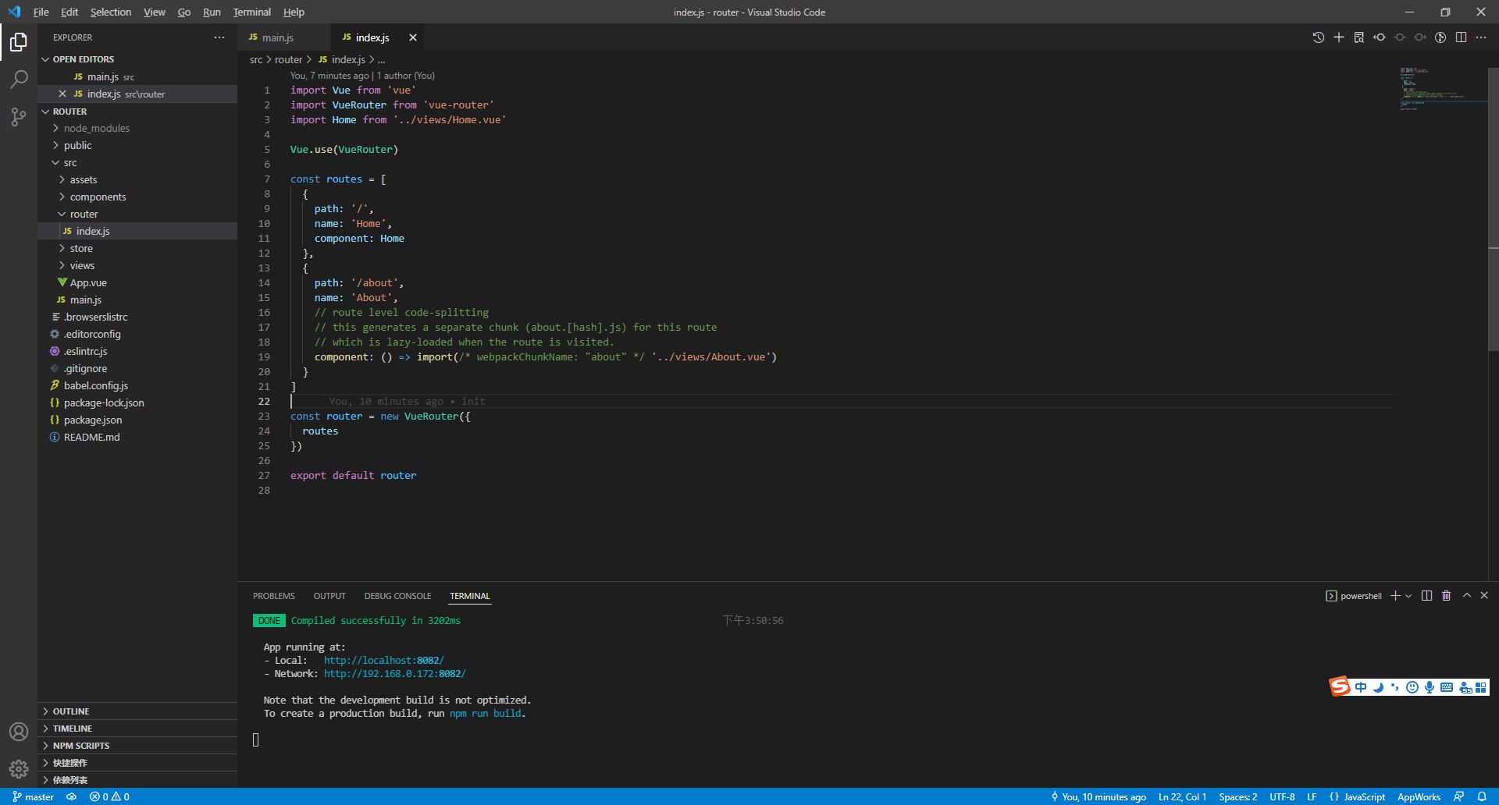
Task: Open the Sogou toolbox grid
Action: click(x=1481, y=687)
